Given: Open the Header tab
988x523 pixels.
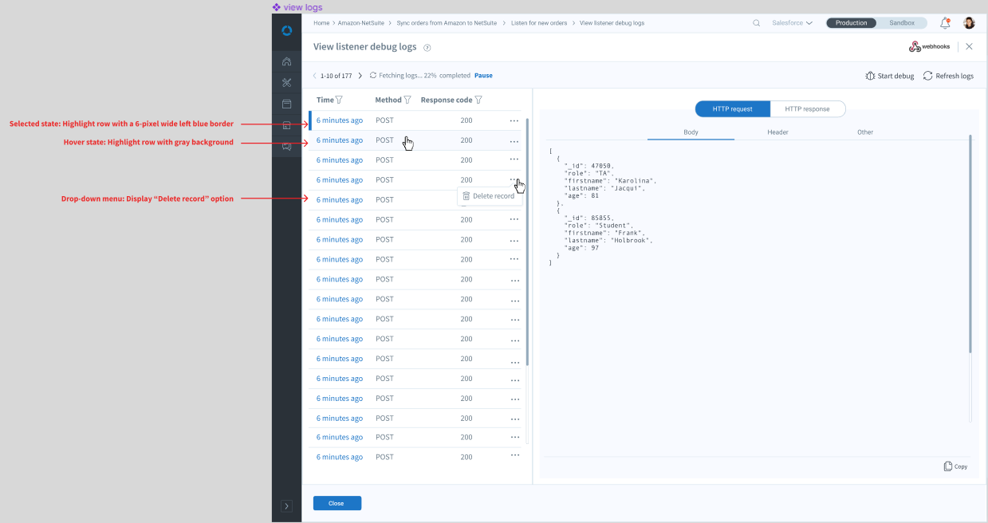Looking at the screenshot, I should pos(777,132).
